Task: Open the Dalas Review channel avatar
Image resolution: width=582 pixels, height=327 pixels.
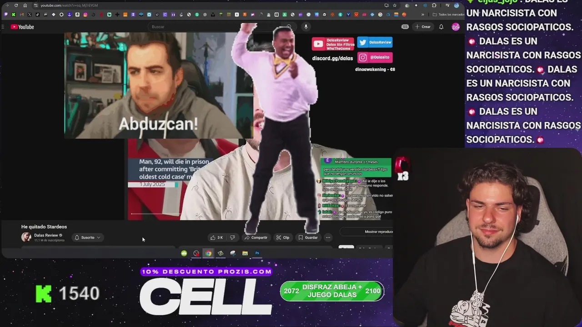Action: [x=26, y=237]
